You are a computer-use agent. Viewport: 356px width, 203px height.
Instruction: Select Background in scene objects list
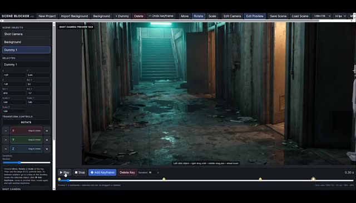(26, 42)
